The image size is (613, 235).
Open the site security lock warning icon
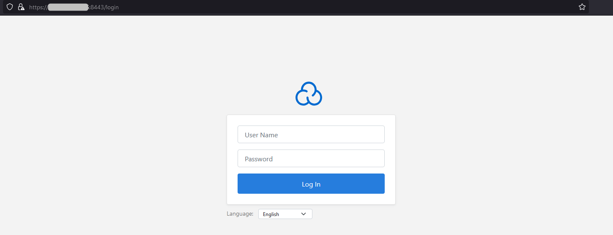21,7
